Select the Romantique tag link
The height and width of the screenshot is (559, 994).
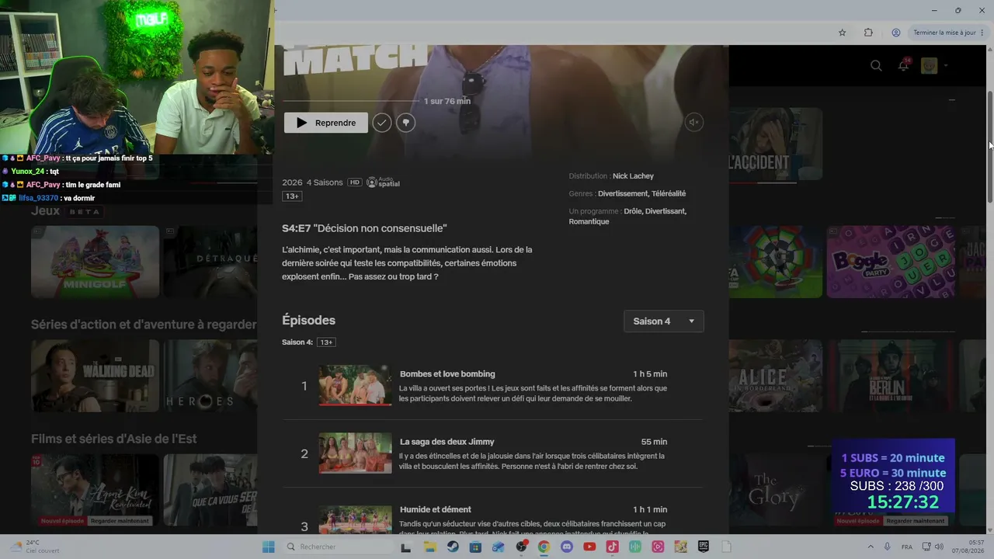589,222
